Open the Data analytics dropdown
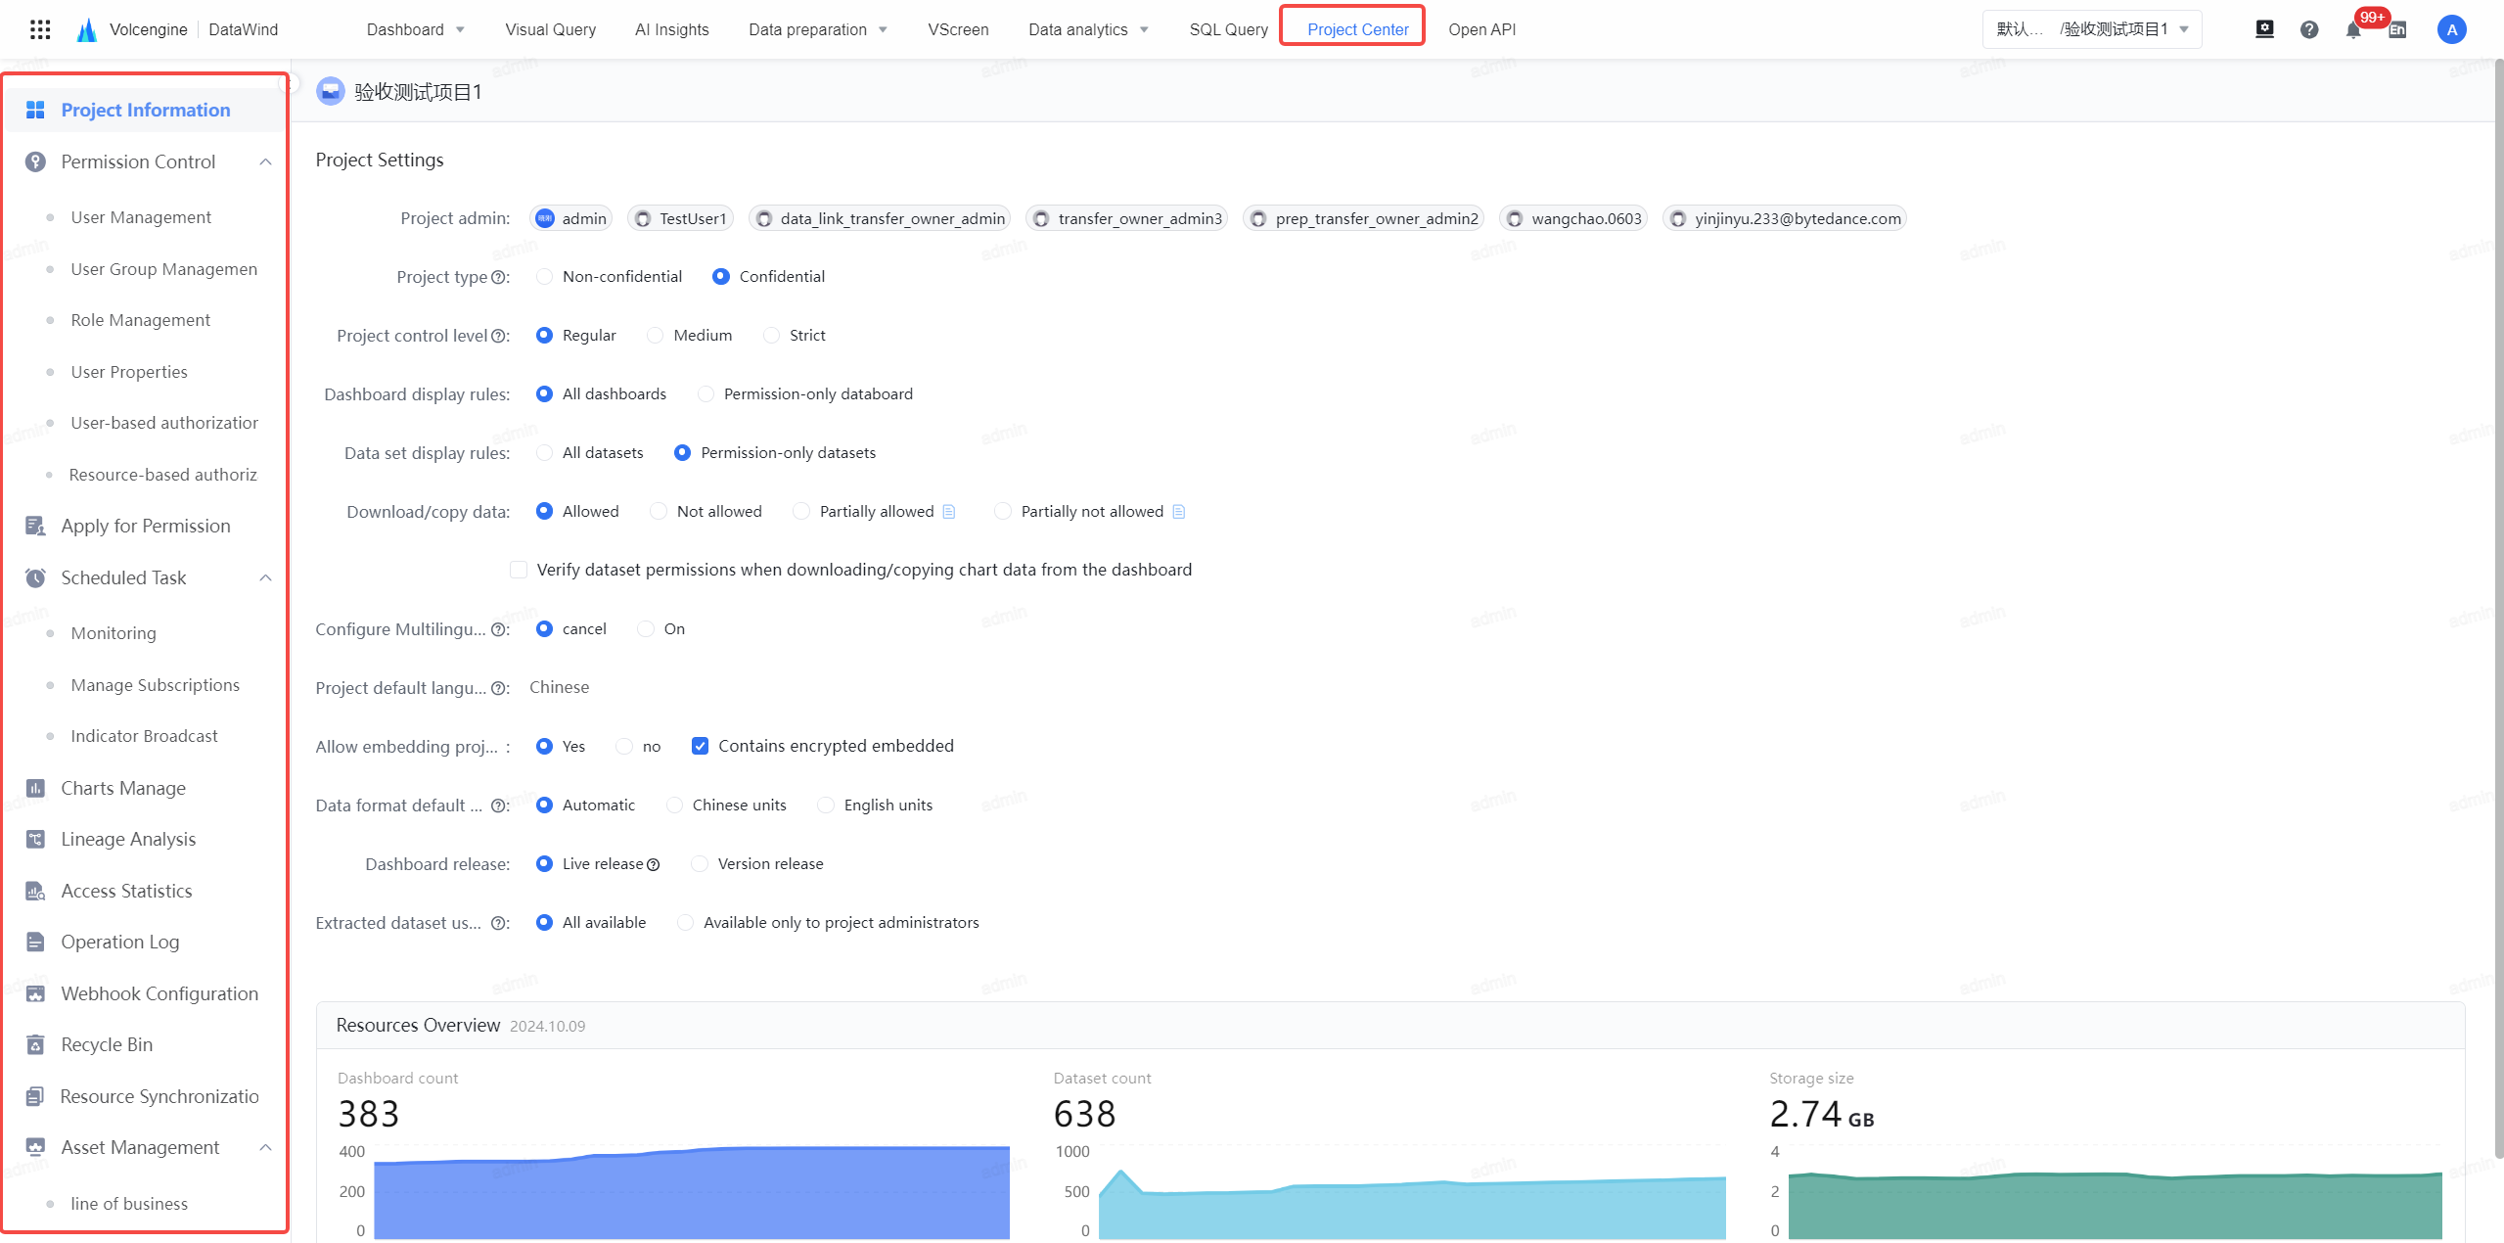Viewport: 2504px width, 1243px height. pos(1089,29)
